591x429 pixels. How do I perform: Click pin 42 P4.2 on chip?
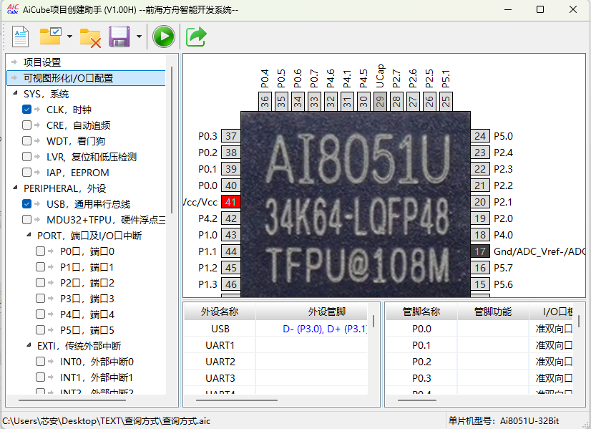230,218
